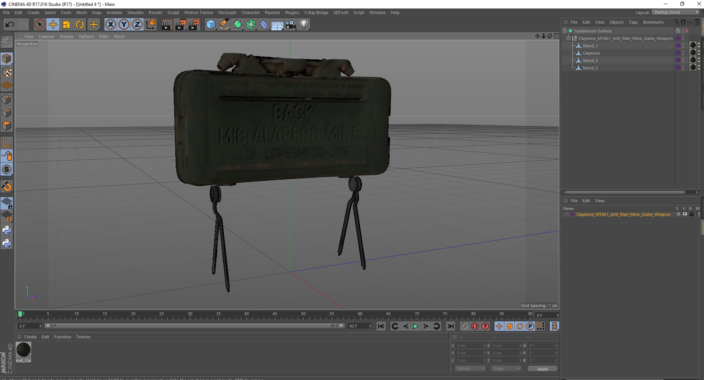
Task: Switch to Texture mode icon
Action: pyautogui.click(x=7, y=72)
